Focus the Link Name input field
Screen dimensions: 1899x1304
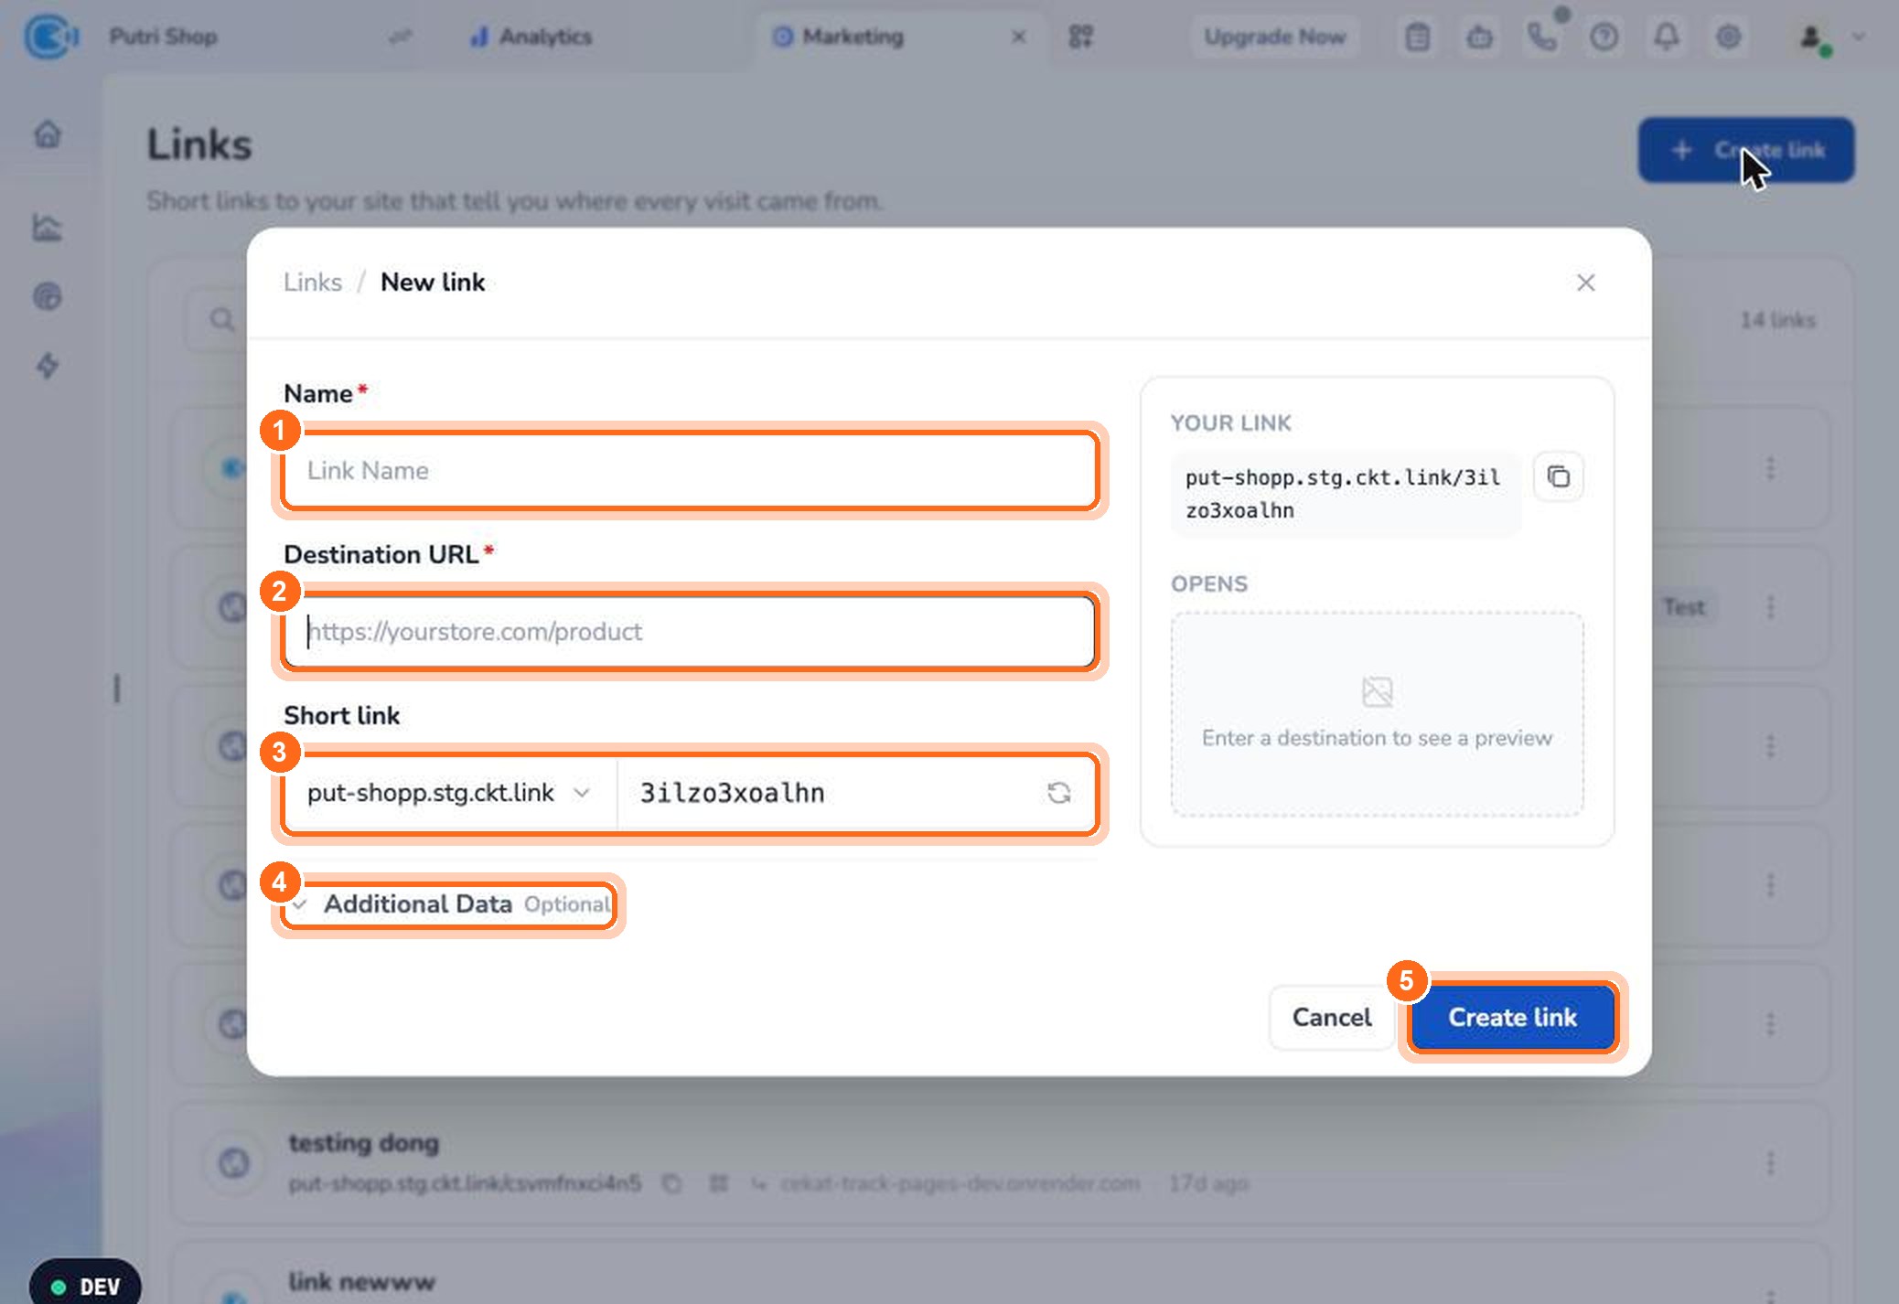690,470
